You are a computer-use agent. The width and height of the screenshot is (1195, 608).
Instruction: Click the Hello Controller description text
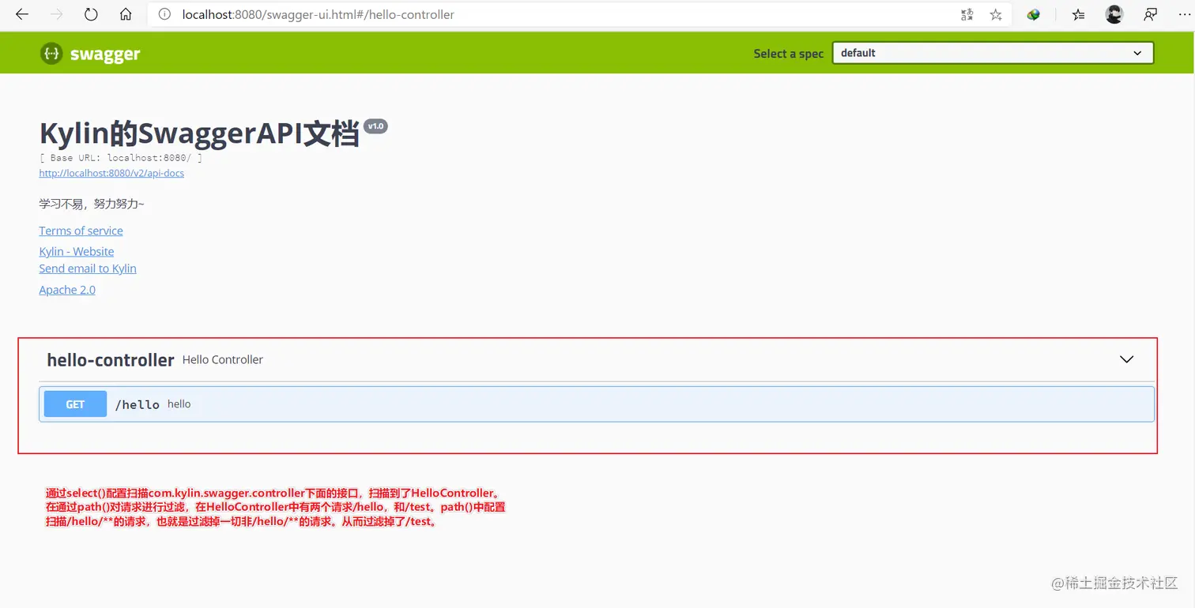[x=223, y=359]
